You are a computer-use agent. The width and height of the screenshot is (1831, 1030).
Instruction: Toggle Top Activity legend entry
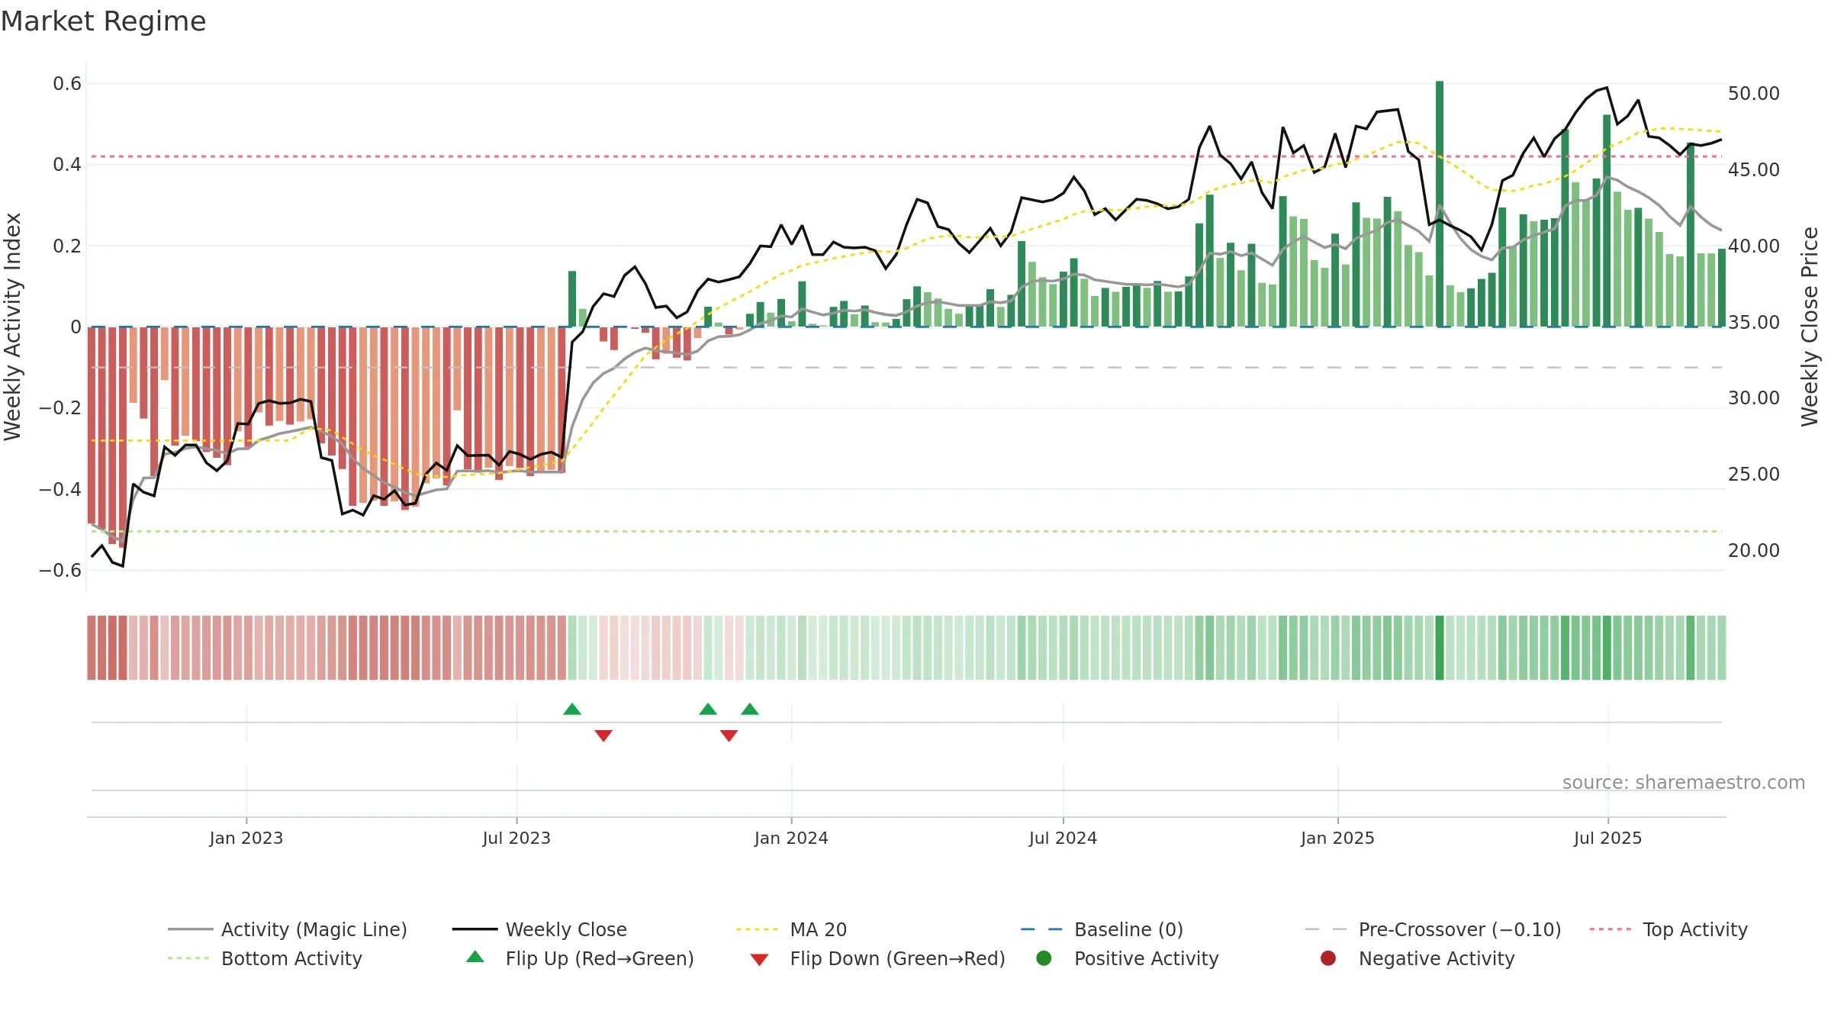click(x=1668, y=929)
